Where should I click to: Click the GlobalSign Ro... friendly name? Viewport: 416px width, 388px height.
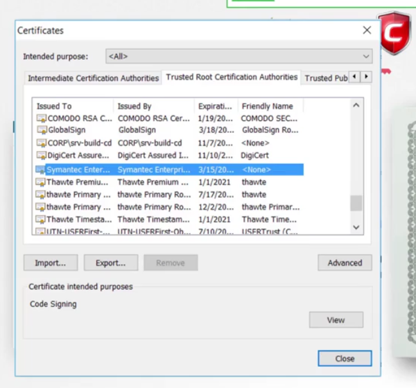[270, 130]
